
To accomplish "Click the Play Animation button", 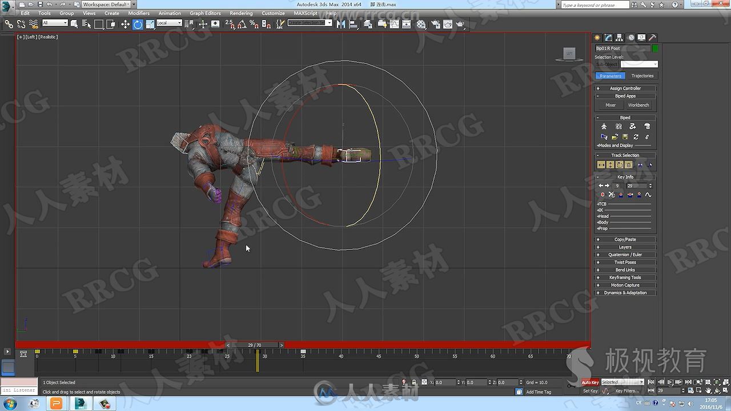I will pos(670,382).
